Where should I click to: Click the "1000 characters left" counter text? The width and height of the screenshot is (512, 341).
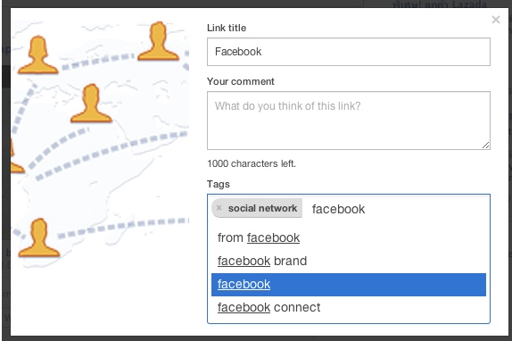(x=252, y=163)
